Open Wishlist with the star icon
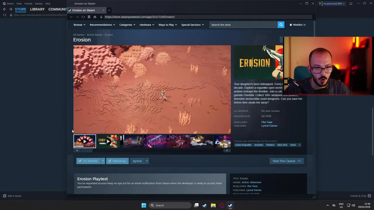Screen dimensions: 374x210 coord(297,25)
